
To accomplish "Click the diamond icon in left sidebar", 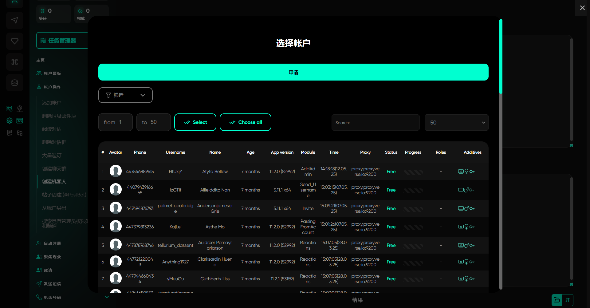I will (x=14, y=41).
